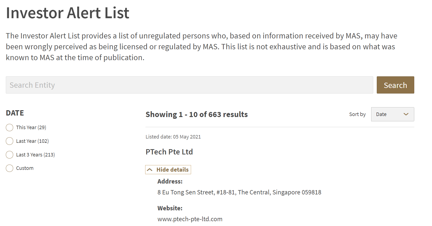The width and height of the screenshot is (432, 226).
Task: Click the "Website:" label under PTech details
Action: pyautogui.click(x=170, y=208)
